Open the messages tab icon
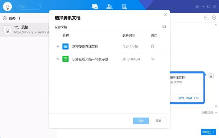This screenshot has height=138, width=219. [x=94, y=6]
